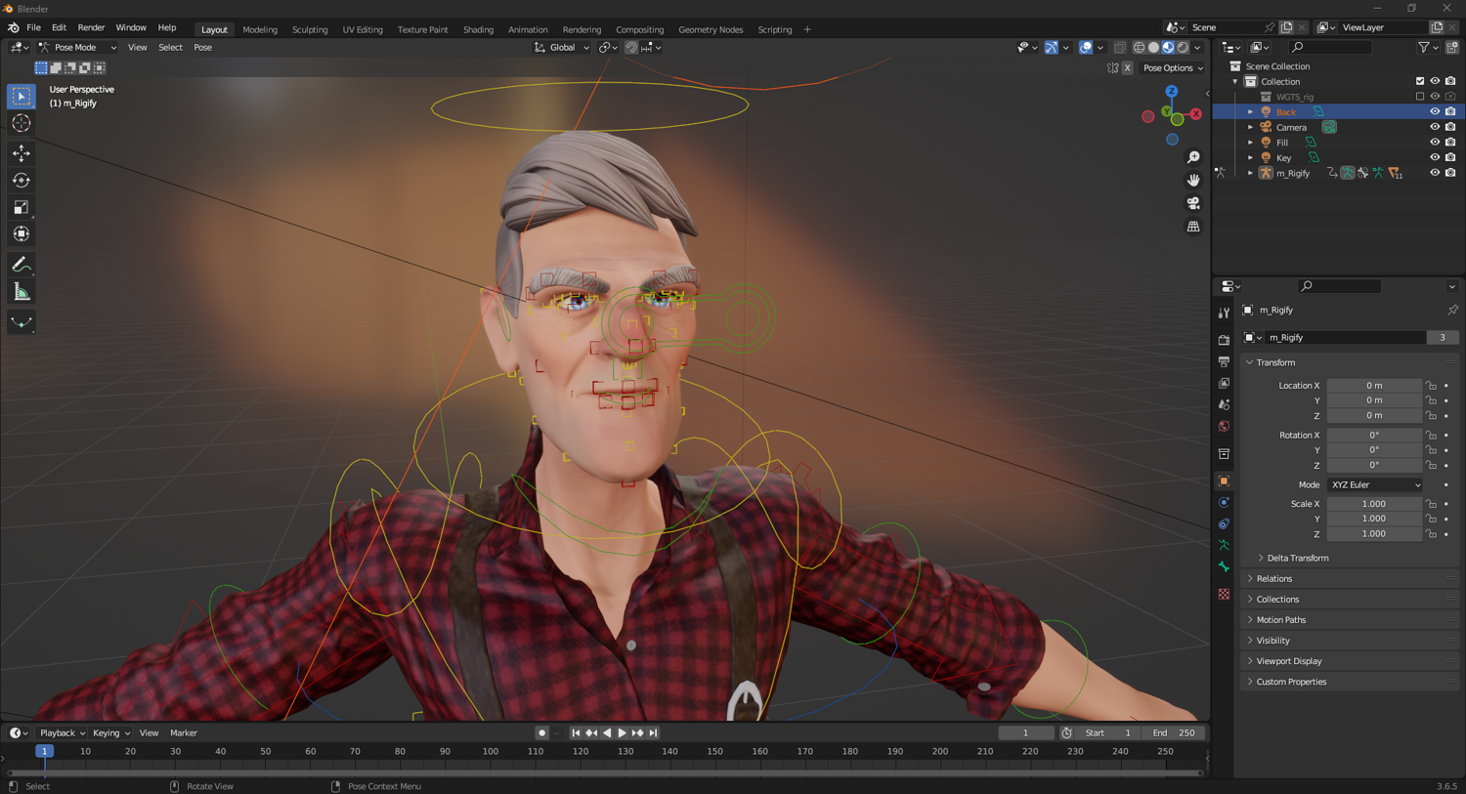1466x794 pixels.
Task: Pick the Annotate pencil tool
Action: pos(22,265)
